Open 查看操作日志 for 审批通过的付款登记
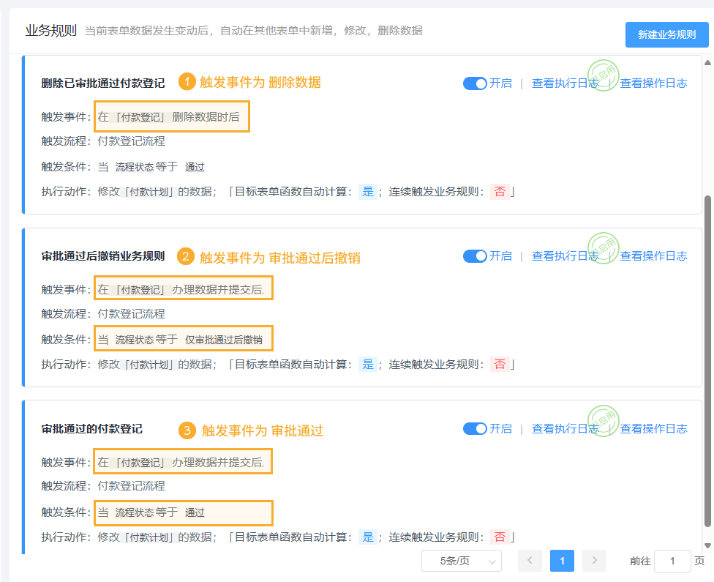 point(653,429)
